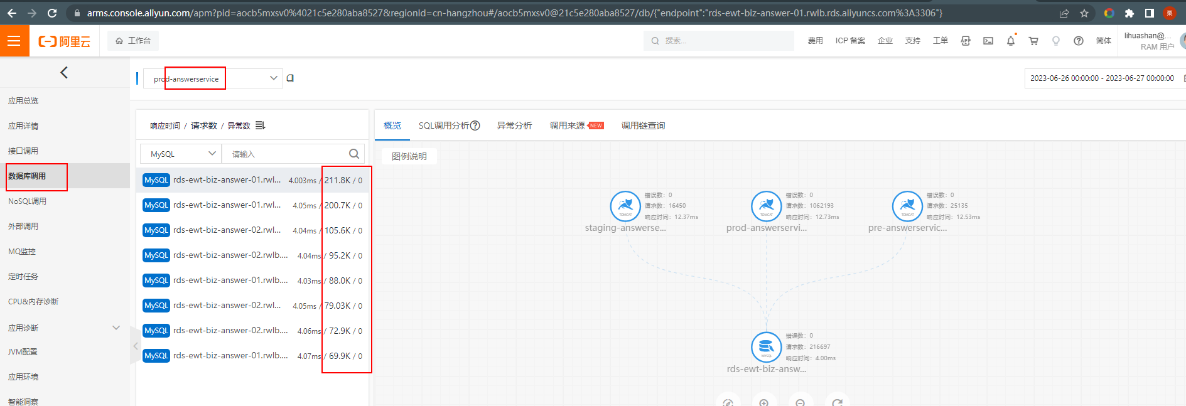Zoom out the topology graph
Viewport: 1186px width, 406px height.
click(801, 402)
